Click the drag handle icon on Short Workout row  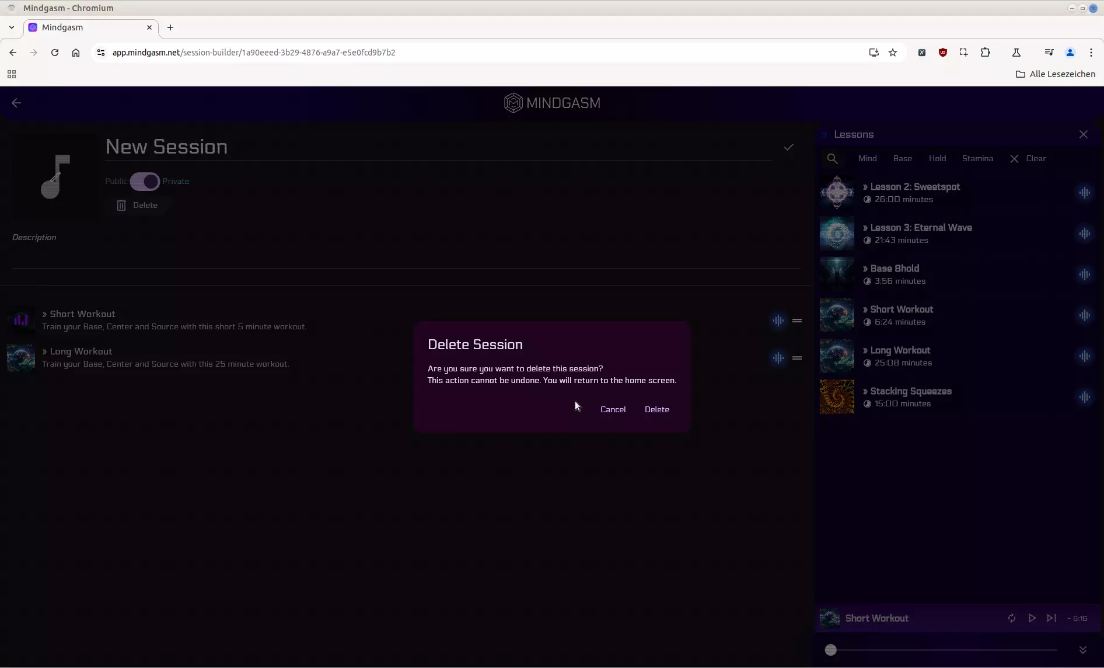(x=797, y=320)
